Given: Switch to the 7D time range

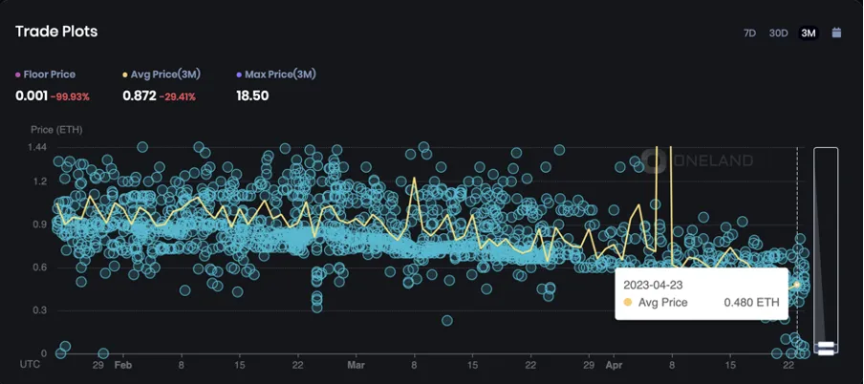Looking at the screenshot, I should pyautogui.click(x=750, y=33).
